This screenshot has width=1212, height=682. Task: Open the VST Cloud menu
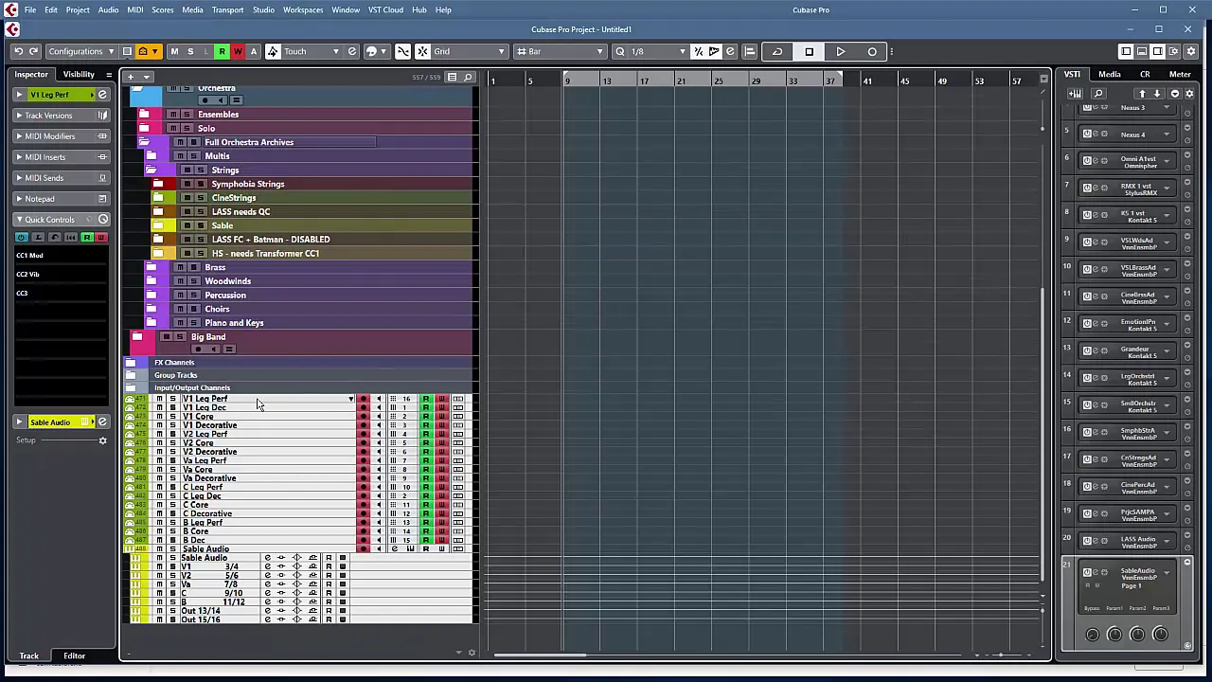coord(385,9)
